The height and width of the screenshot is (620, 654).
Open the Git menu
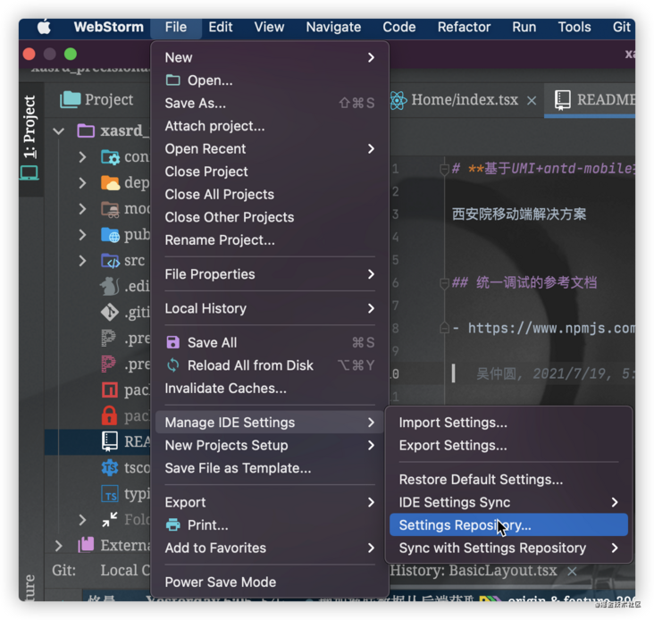pos(621,27)
